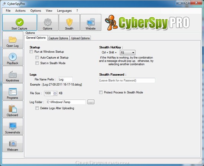Open the Actions menu
Screen dimensions: 204x166
[x=20, y=11]
